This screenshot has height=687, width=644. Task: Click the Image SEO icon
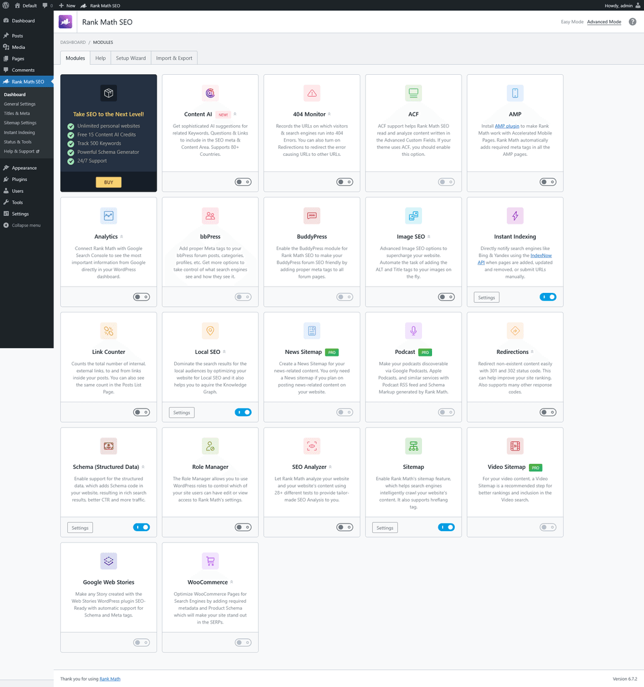pyautogui.click(x=413, y=216)
